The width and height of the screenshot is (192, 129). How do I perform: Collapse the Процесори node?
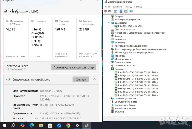point(109,69)
